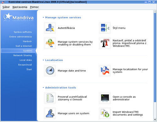This screenshot has width=157, height=122.
Task: Open the Súbor menu
Action: 6,7
